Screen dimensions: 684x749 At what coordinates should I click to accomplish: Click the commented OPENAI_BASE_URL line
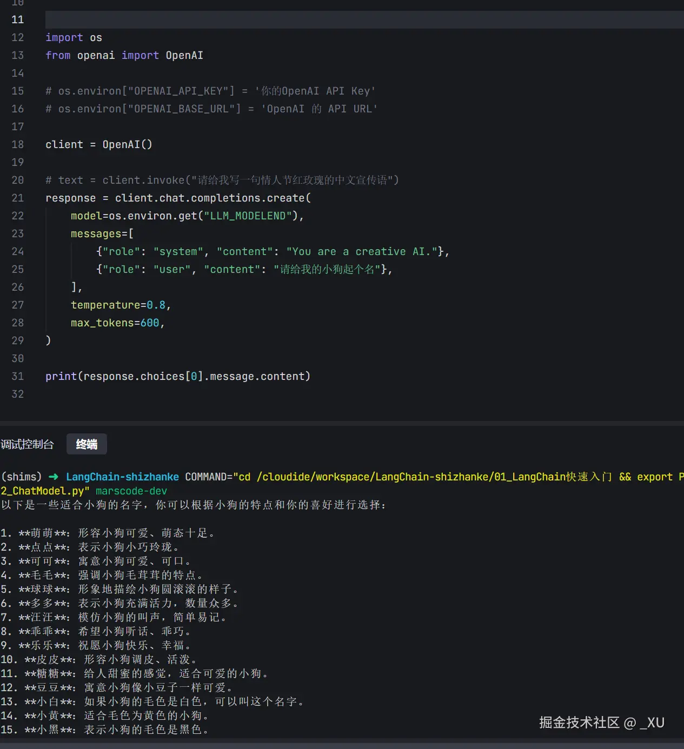coord(211,109)
